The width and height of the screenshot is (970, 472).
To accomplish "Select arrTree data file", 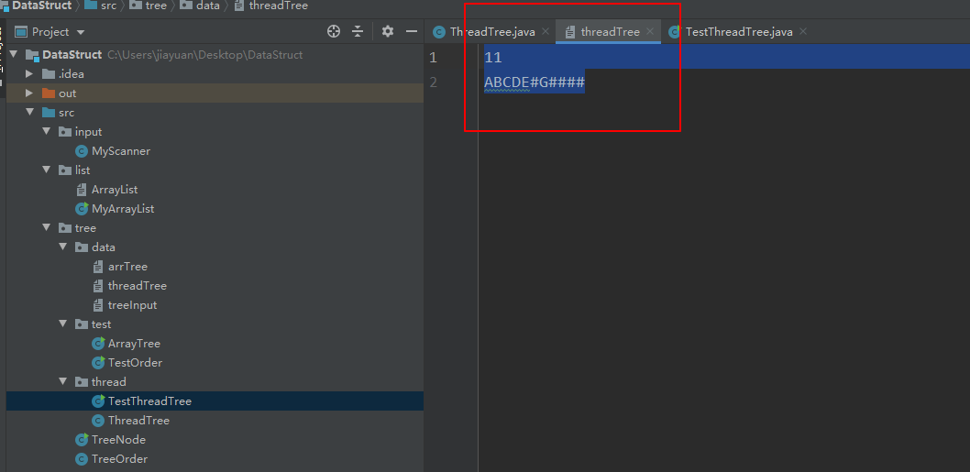I will coord(127,266).
